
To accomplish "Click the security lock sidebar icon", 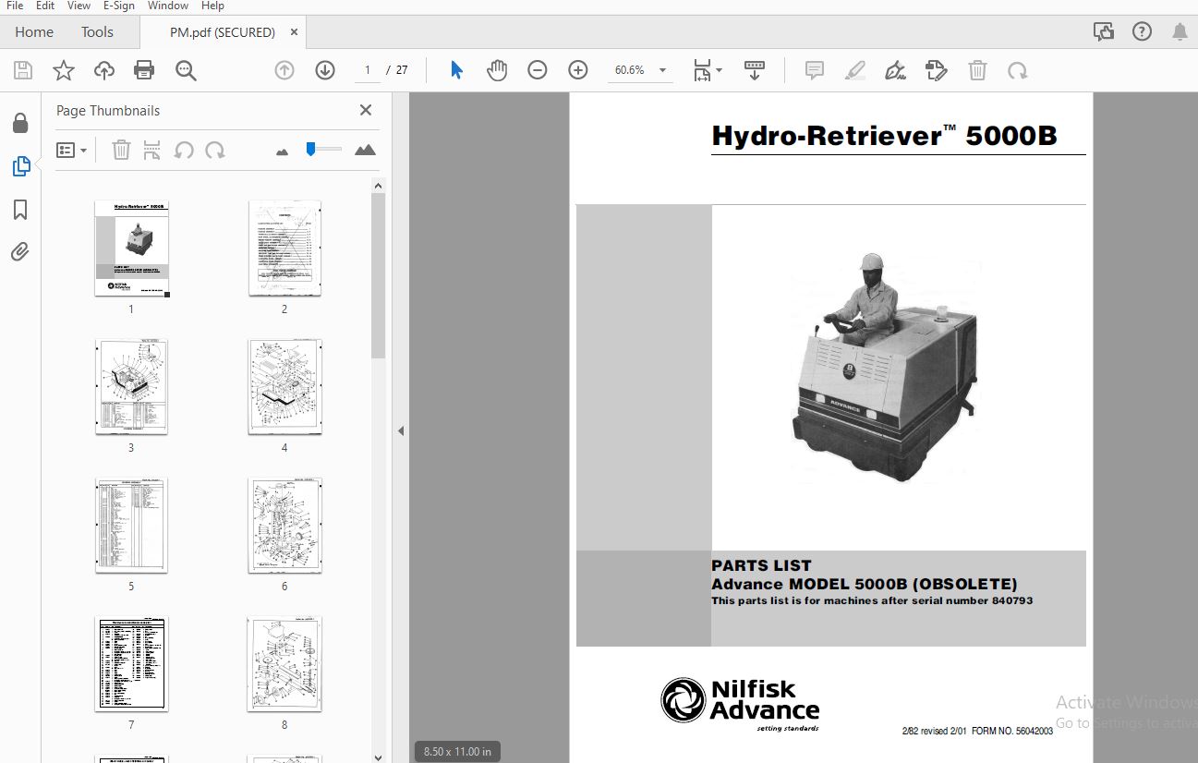I will (x=20, y=124).
